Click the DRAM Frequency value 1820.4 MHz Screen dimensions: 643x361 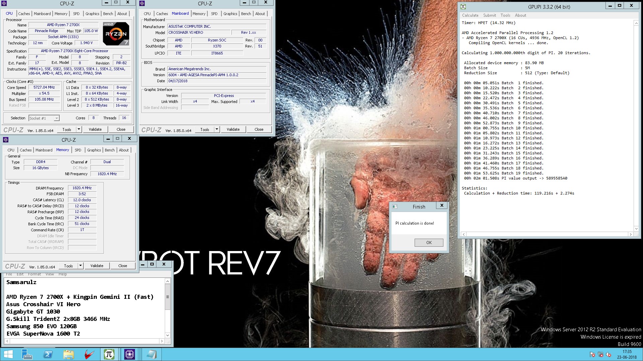[x=82, y=188]
